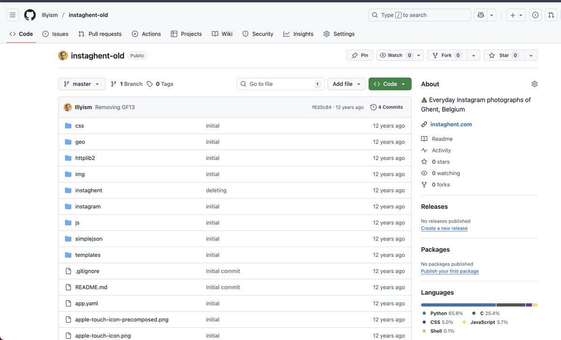Click the instagram folder icon
This screenshot has height=340, width=561.
(68, 206)
